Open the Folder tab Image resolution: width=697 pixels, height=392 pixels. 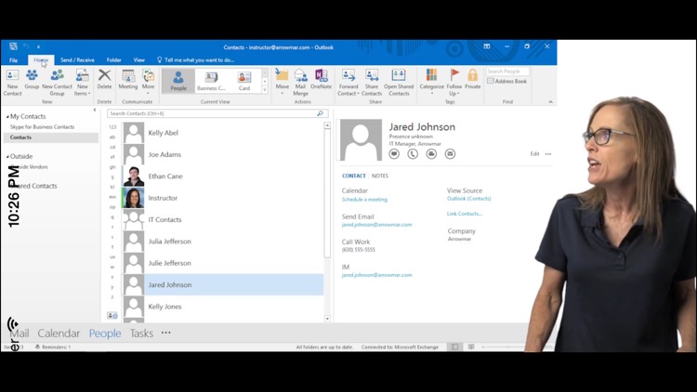pyautogui.click(x=113, y=60)
